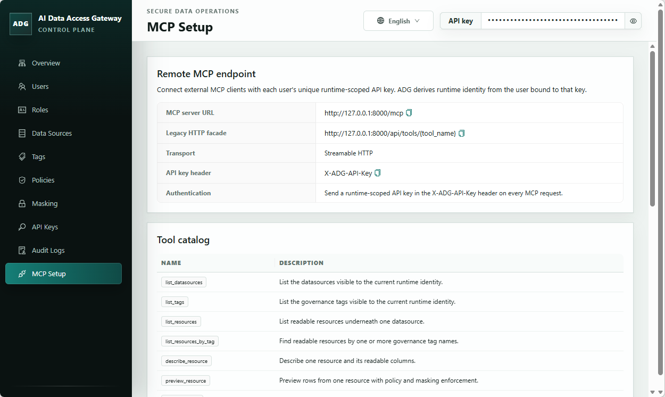Copy the X-ADG-API-Key header name
This screenshot has height=397, width=665.
(378, 173)
